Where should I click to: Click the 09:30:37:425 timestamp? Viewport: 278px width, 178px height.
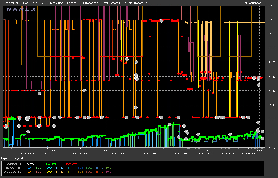[x=150, y=154]
